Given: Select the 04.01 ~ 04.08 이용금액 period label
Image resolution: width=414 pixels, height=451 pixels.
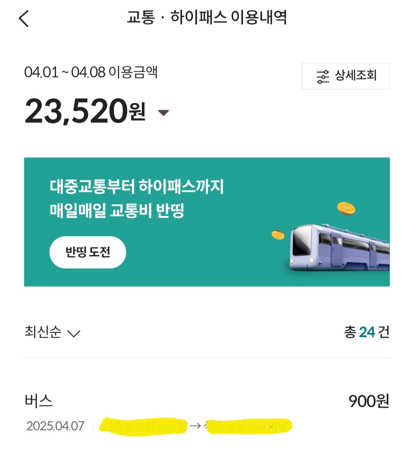Looking at the screenshot, I should [91, 72].
